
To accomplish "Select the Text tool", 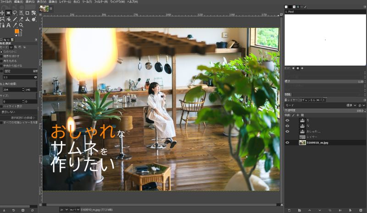I will pyautogui.click(x=9, y=25).
